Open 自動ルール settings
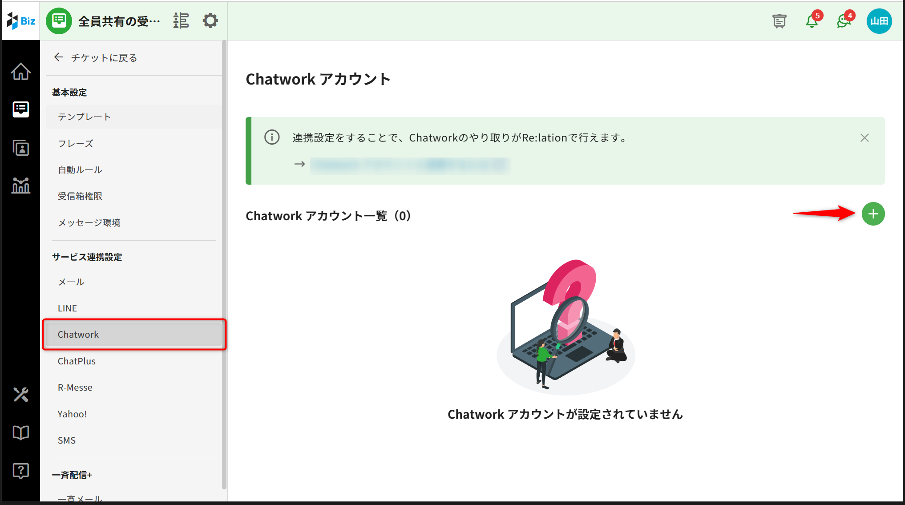 coord(133,170)
